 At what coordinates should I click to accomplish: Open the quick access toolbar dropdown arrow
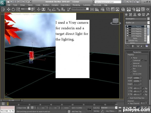[31, 2]
